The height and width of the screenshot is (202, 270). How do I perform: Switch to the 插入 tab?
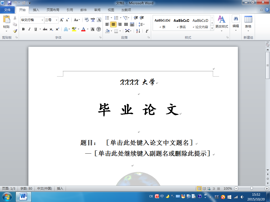[36, 10]
